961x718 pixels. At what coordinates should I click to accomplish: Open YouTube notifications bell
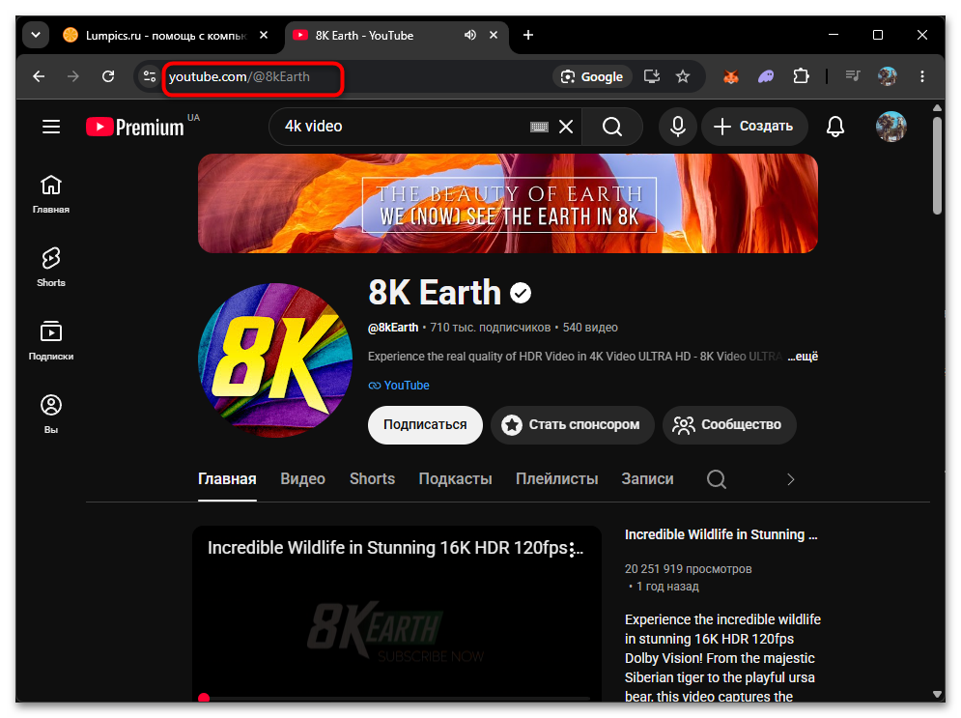(835, 127)
